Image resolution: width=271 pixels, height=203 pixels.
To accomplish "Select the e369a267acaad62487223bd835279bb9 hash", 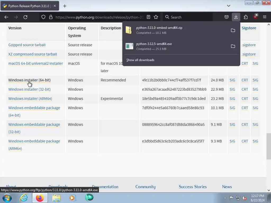I will tap(174, 89).
